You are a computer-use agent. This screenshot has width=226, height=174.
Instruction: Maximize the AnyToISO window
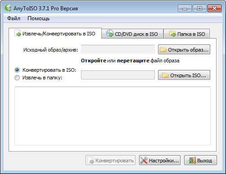(x=199, y=9)
